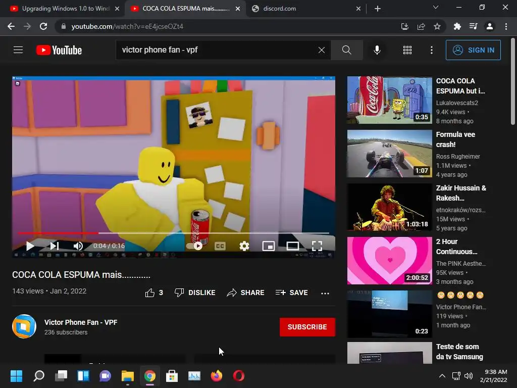Open video player settings gear

point(244,246)
